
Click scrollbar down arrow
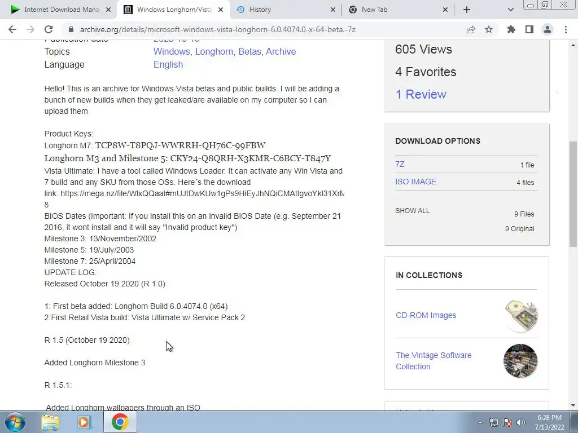coord(573,405)
